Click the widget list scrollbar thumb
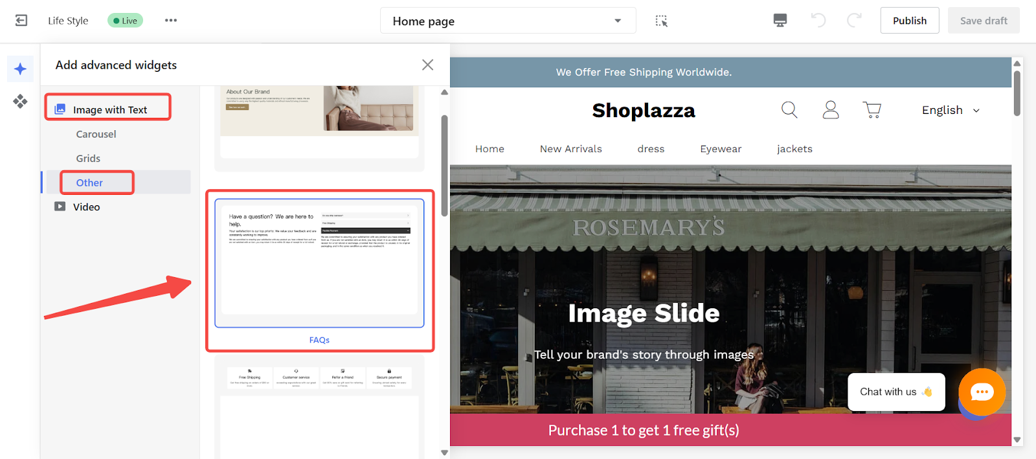Screen dimensions: 1036x459 tap(444, 166)
